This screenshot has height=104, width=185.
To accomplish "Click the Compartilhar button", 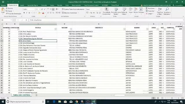I will point(177,5).
